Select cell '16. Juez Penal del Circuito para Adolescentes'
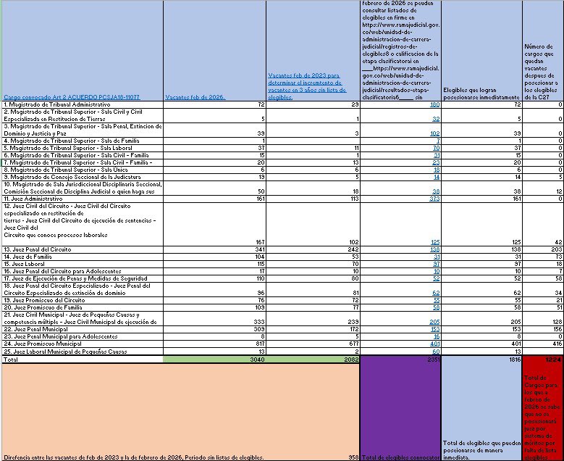Image resolution: width=564 pixels, height=461 pixels. 83,271
